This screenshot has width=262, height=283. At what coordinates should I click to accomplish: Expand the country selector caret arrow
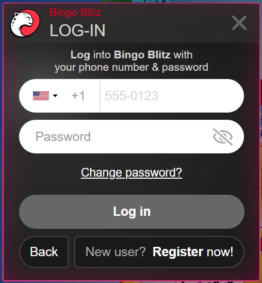point(55,96)
